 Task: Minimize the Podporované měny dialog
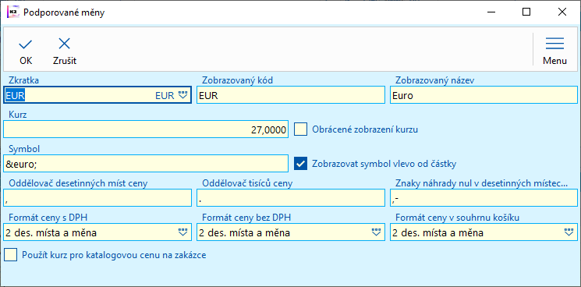[491, 12]
